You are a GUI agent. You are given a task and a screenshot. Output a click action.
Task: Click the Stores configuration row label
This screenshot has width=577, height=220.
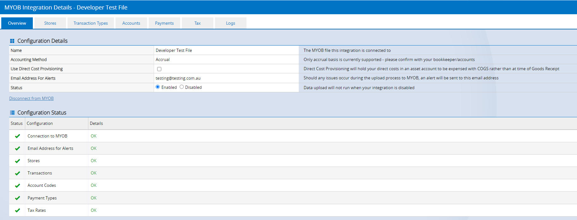(33, 161)
